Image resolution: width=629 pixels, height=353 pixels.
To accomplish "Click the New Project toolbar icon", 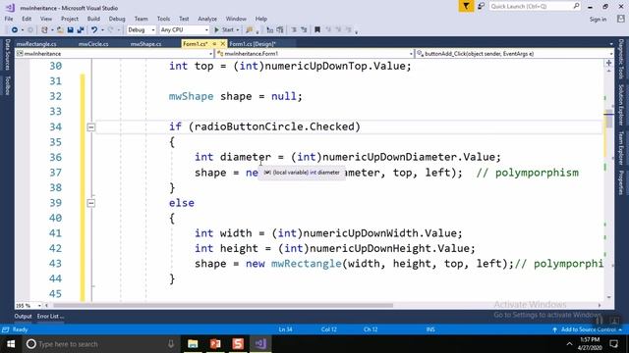I will tap(44, 30).
